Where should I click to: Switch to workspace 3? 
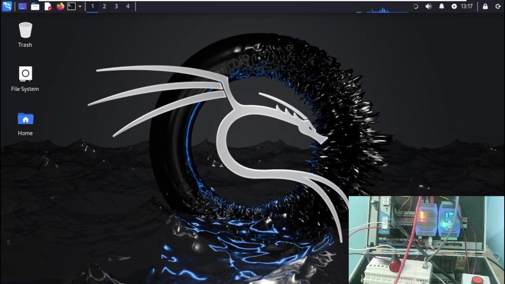(x=116, y=6)
